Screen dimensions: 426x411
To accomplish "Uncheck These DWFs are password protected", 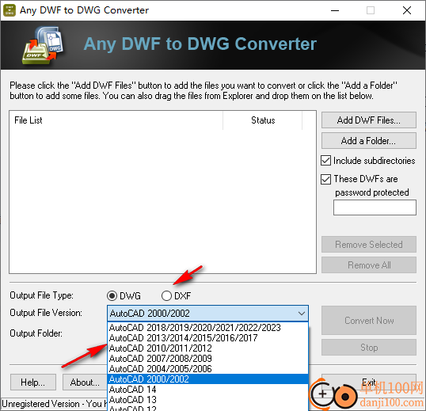I will click(325, 179).
